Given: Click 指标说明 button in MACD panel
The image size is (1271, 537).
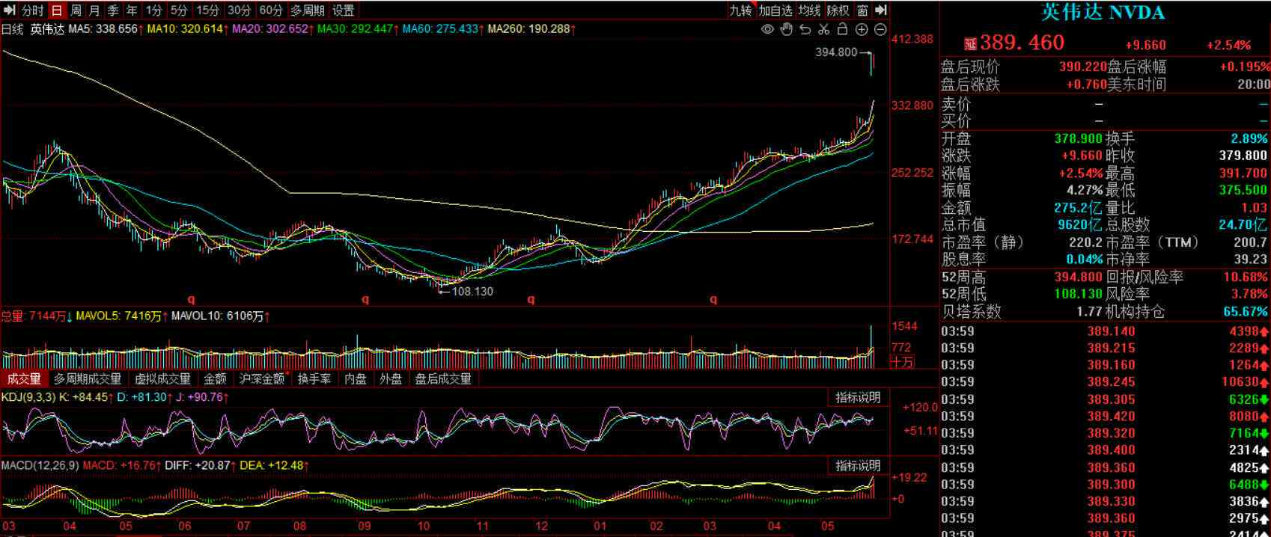Looking at the screenshot, I should 859,466.
